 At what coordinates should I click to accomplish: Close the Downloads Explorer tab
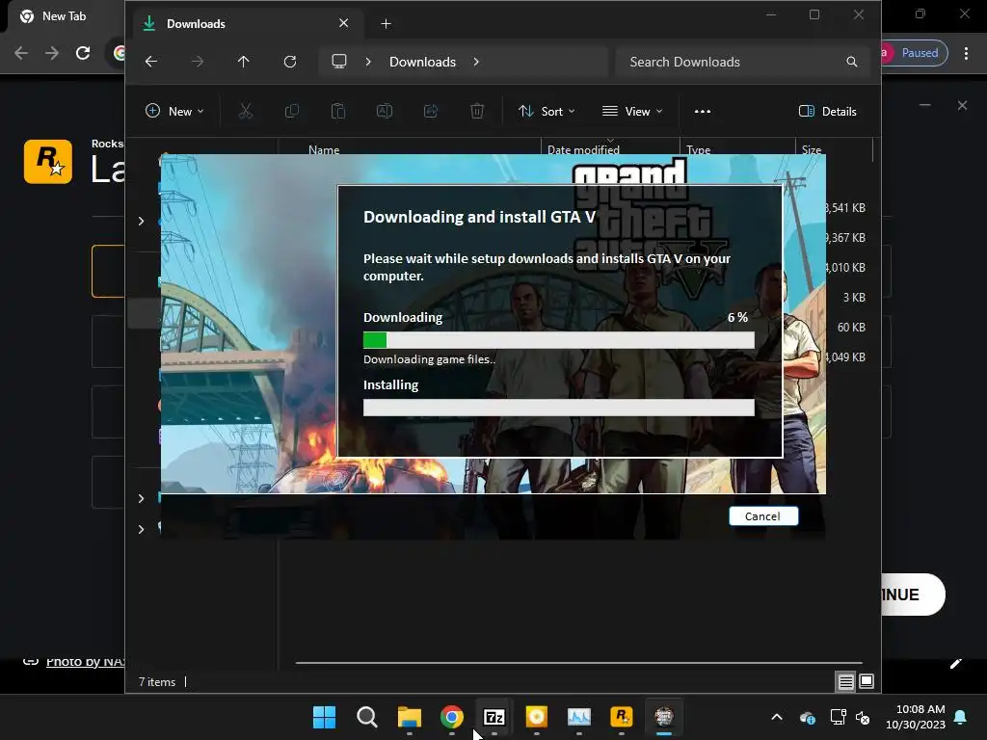pyautogui.click(x=344, y=23)
